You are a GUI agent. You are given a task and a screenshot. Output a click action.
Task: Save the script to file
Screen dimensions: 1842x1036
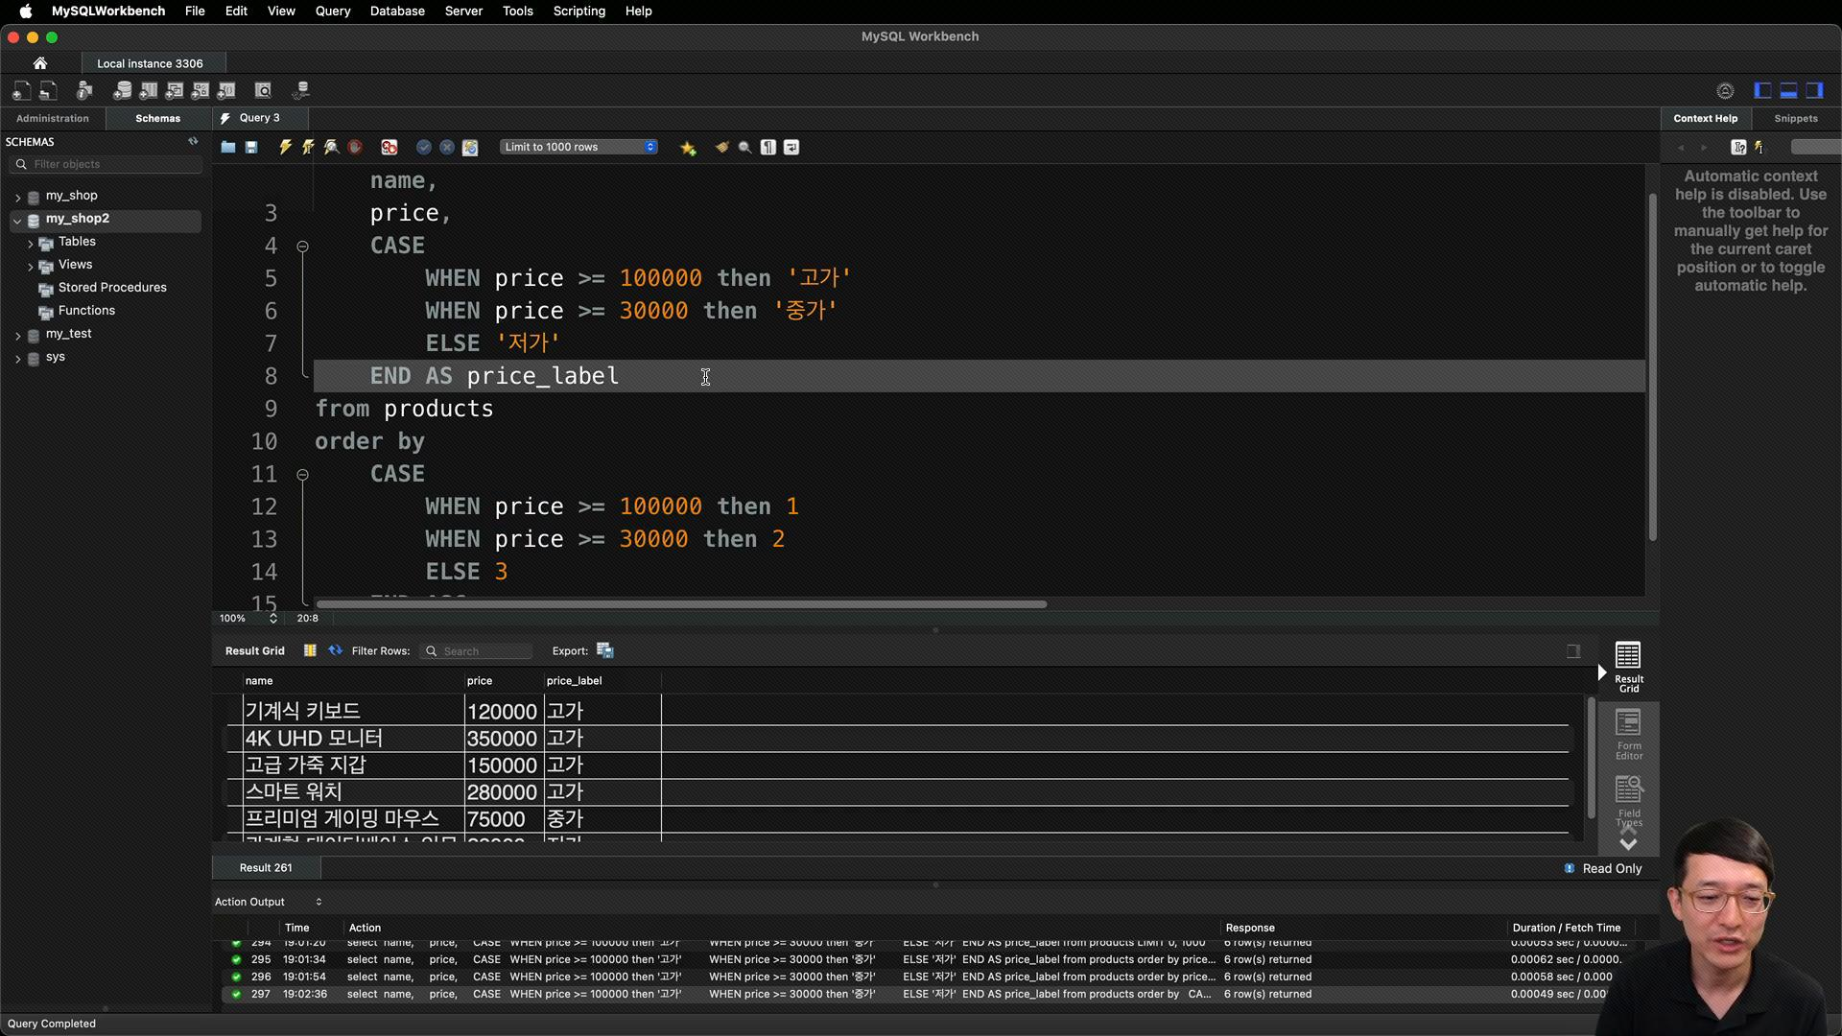pyautogui.click(x=251, y=147)
